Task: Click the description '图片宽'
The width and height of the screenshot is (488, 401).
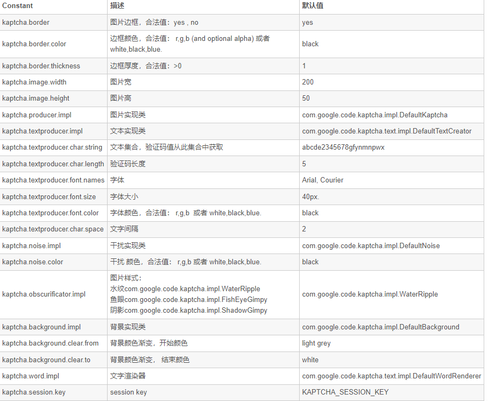Action: pos(121,82)
